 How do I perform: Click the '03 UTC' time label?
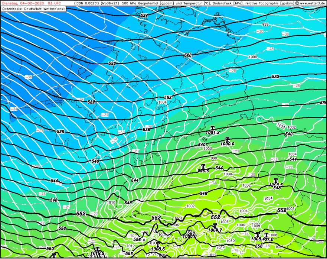tap(55, 3)
